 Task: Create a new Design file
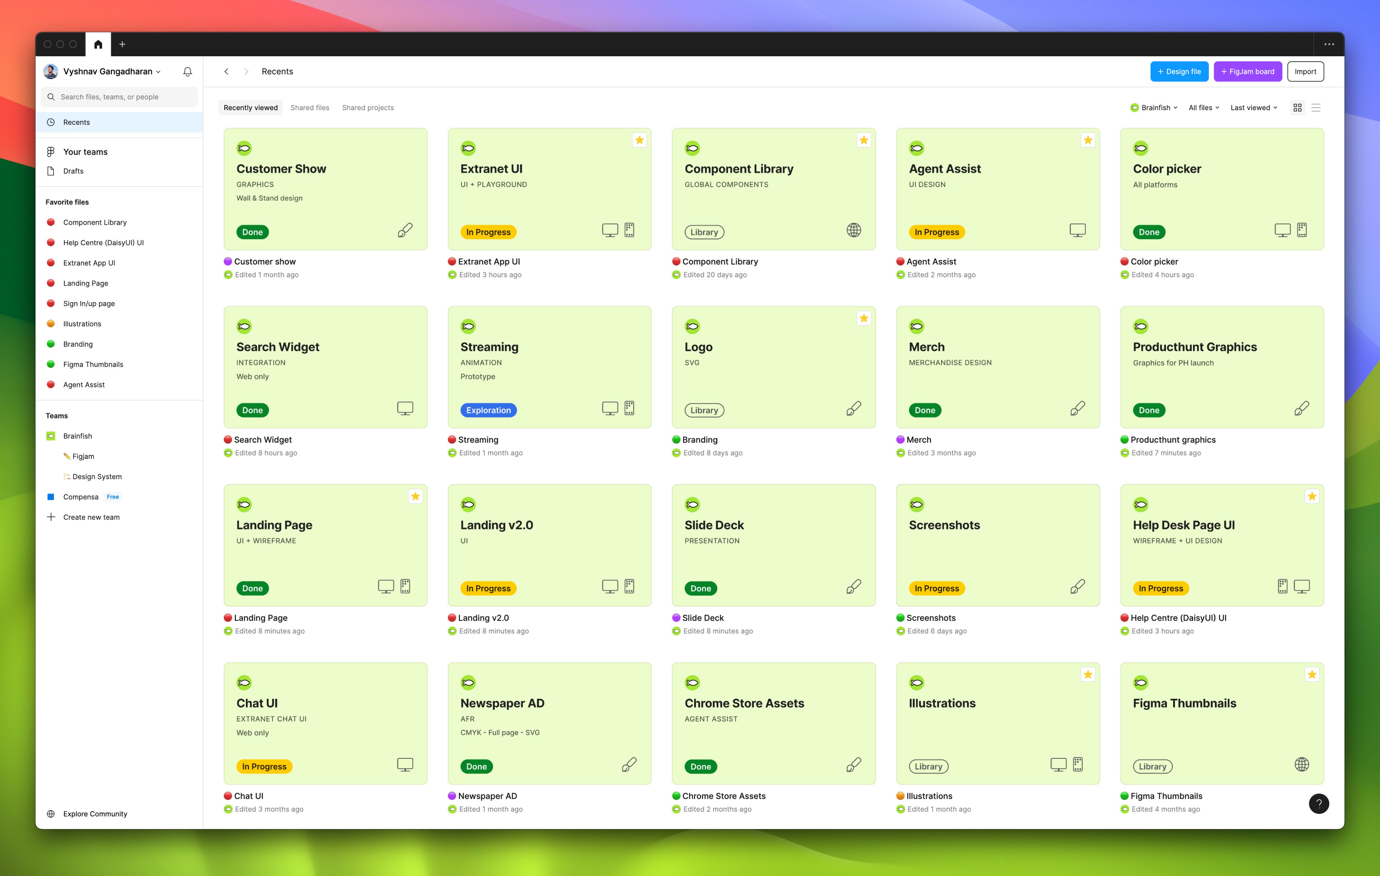1180,72
